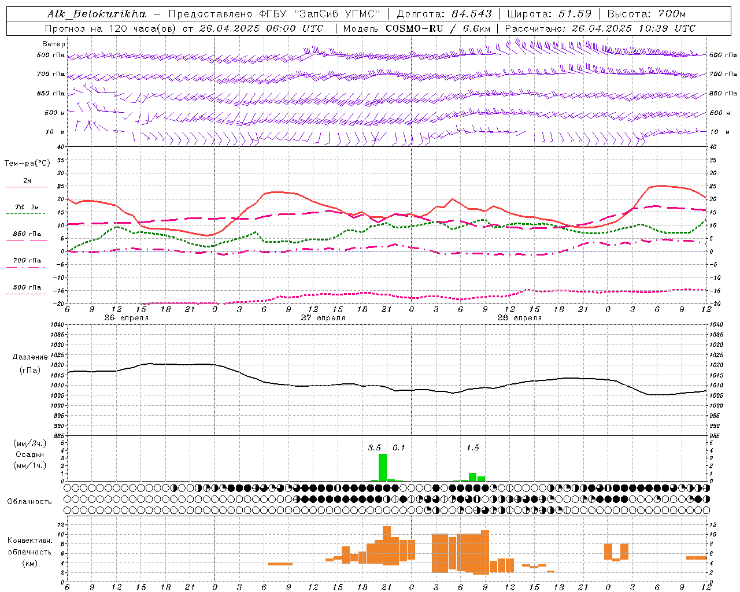Click the Конвективн. convective cloud label
The height and width of the screenshot is (592, 740).
pos(30,541)
